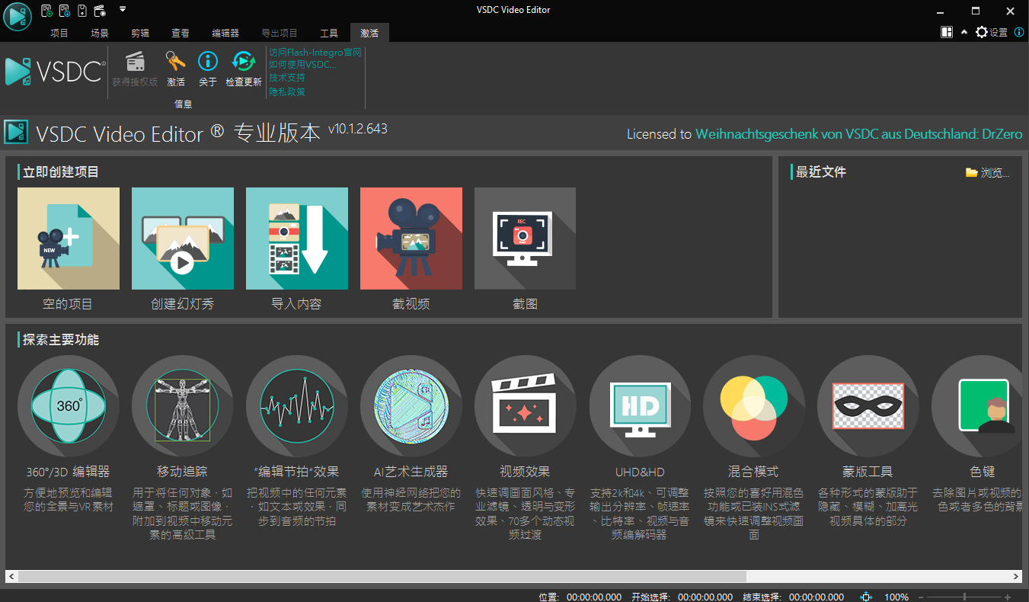Click the 开始选择 timecode value

705,597
